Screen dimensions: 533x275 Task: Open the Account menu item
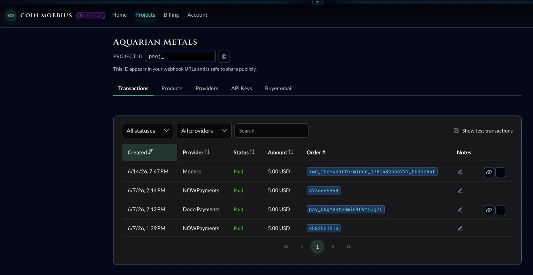(x=197, y=15)
